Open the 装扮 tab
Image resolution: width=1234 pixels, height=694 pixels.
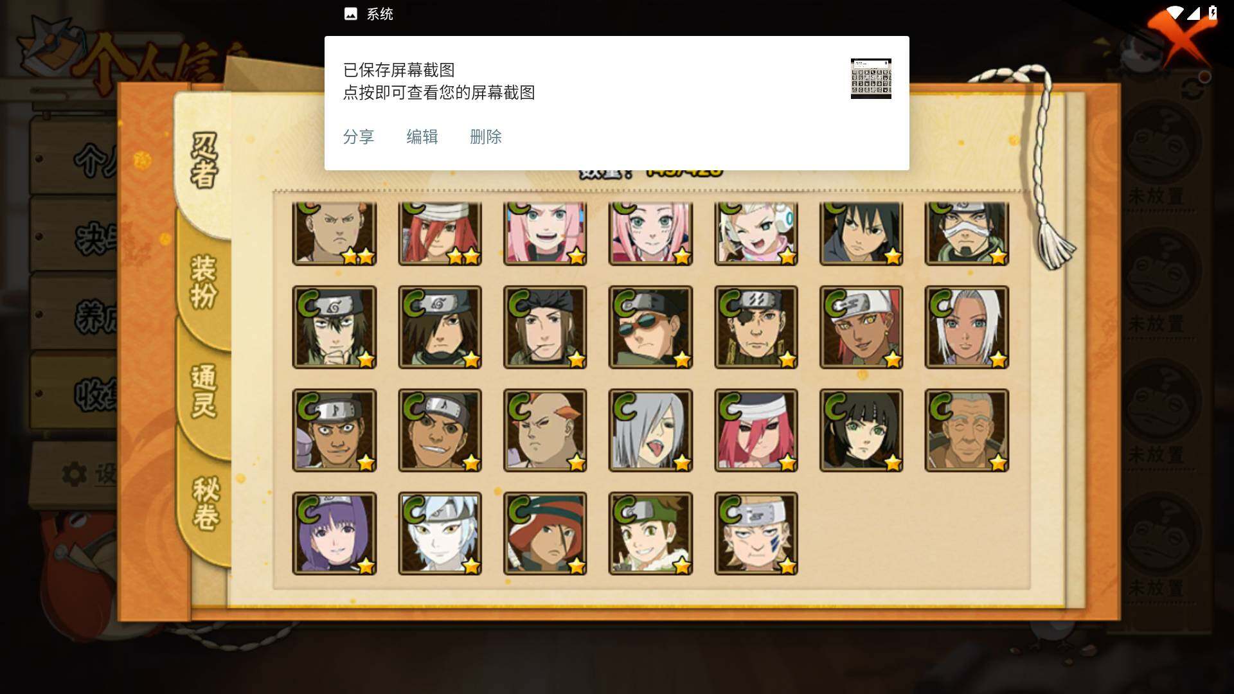204,281
